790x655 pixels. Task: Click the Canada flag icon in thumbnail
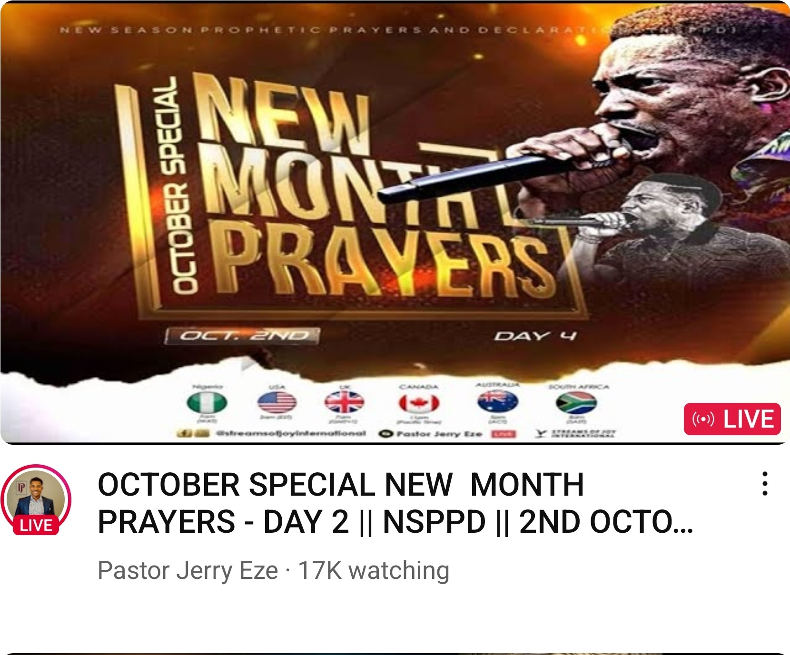(419, 403)
